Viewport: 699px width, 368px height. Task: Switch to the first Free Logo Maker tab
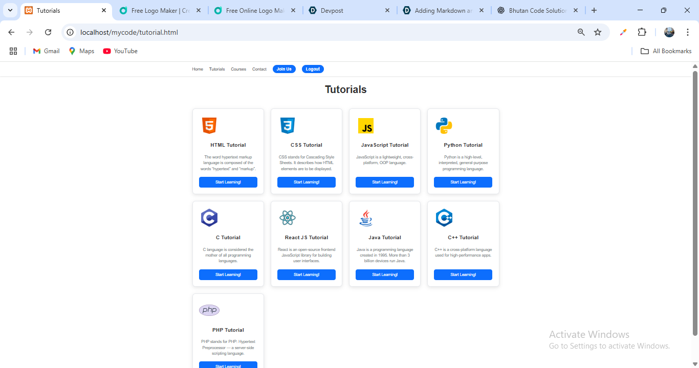pyautogui.click(x=160, y=10)
